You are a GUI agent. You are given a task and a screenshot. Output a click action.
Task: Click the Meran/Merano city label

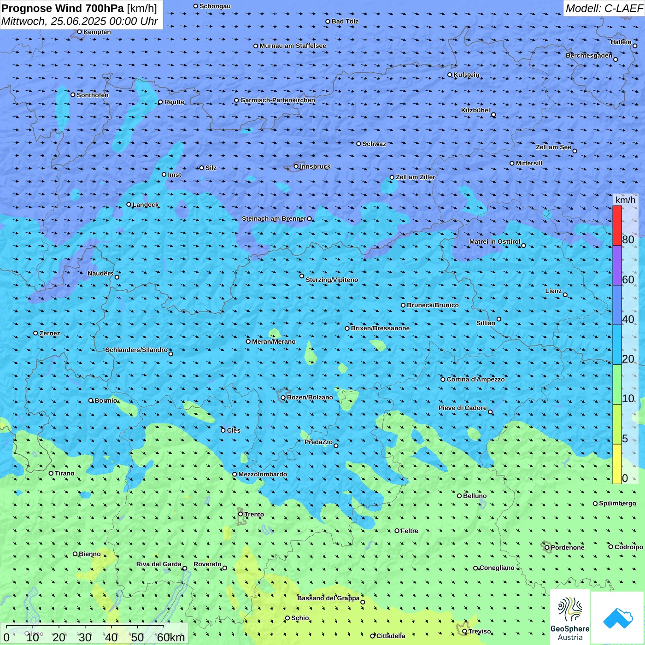tap(274, 341)
